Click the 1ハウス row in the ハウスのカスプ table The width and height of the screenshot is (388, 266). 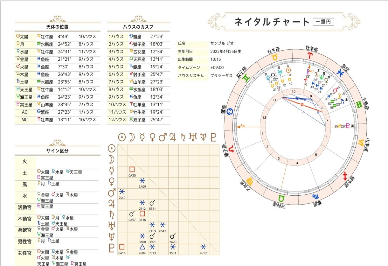tap(138, 37)
